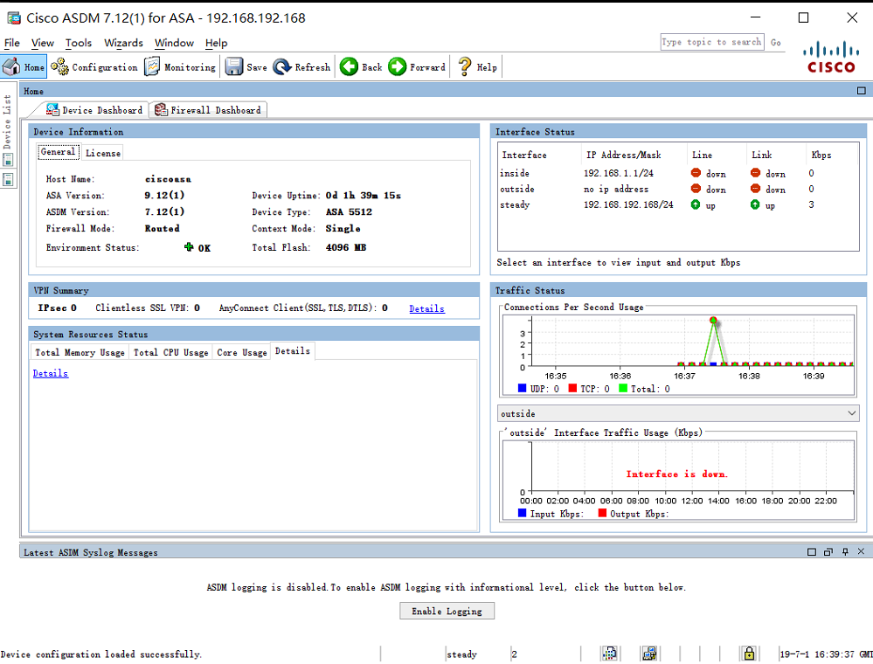Expand the interface selection dropdown showing outside
Image resolution: width=873 pixels, height=664 pixels.
point(852,413)
